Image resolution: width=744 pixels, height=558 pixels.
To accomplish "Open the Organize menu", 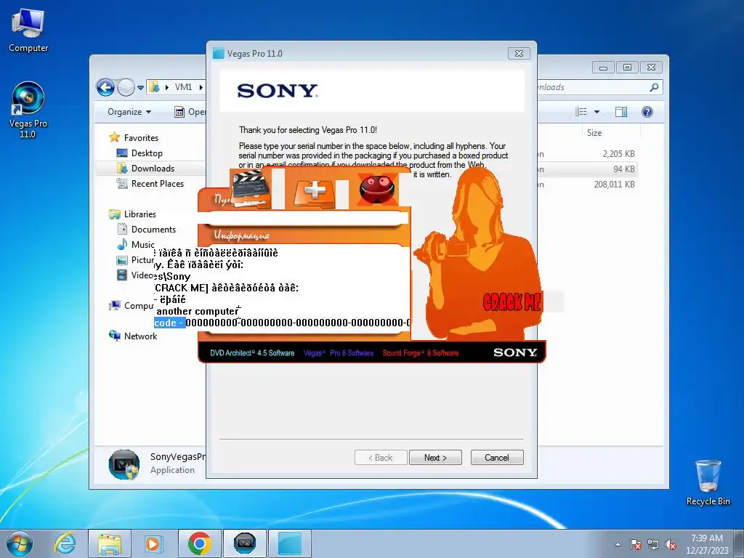I will click(x=129, y=112).
